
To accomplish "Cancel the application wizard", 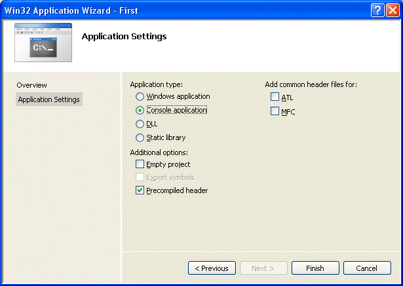I will [x=366, y=268].
